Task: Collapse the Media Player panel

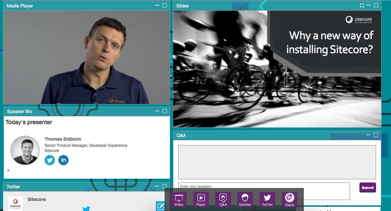Action: (157, 6)
